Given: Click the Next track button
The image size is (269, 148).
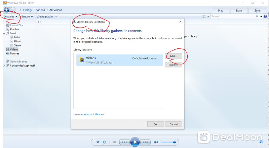Looking at the screenshot, I should pyautogui.click(x=146, y=142).
